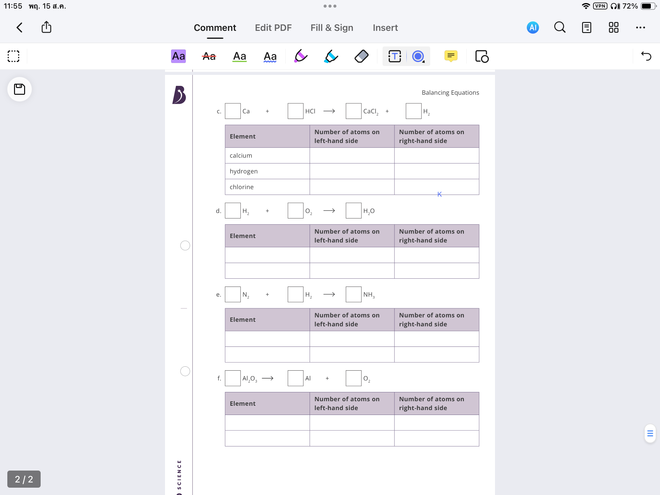Fill coefficient box before H2O

pyautogui.click(x=354, y=211)
